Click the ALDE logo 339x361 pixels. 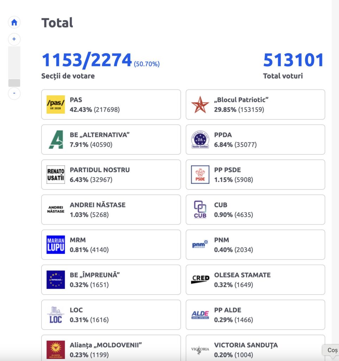pyautogui.click(x=200, y=315)
